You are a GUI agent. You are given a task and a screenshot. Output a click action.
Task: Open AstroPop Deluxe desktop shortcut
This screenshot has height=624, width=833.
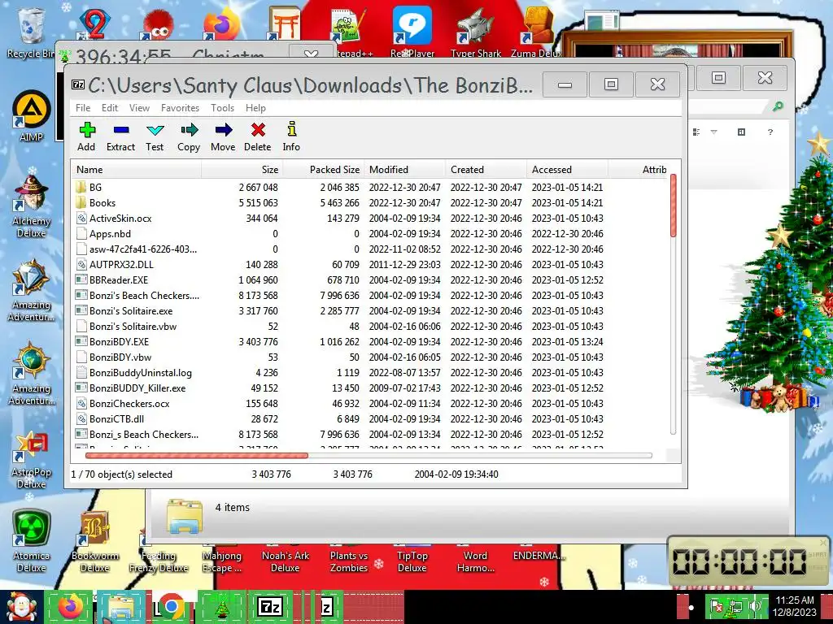point(31,459)
